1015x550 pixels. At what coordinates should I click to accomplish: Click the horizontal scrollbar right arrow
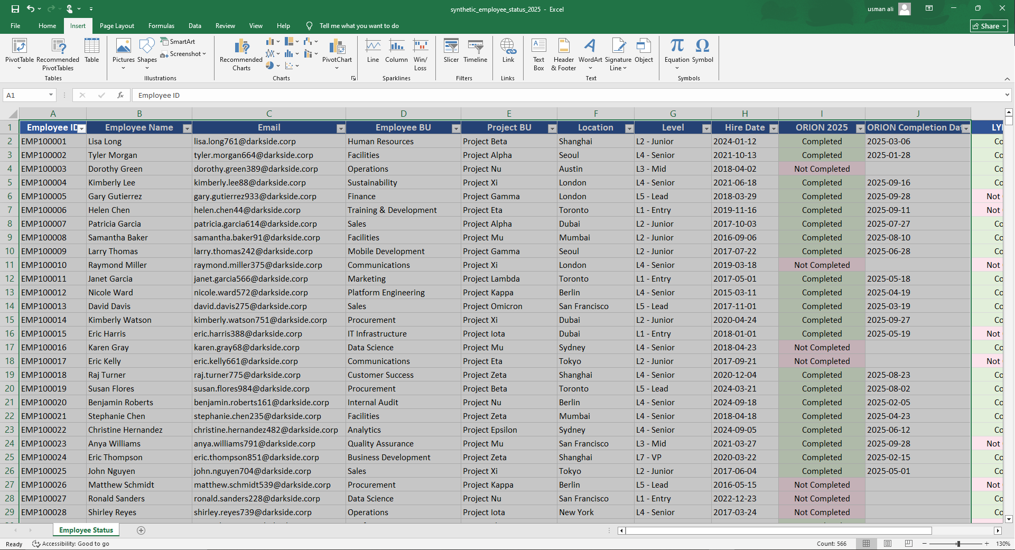coord(998,530)
